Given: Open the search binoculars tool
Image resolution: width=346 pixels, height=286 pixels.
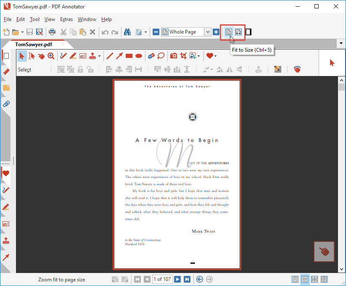Looking at the screenshot, I should (127, 32).
